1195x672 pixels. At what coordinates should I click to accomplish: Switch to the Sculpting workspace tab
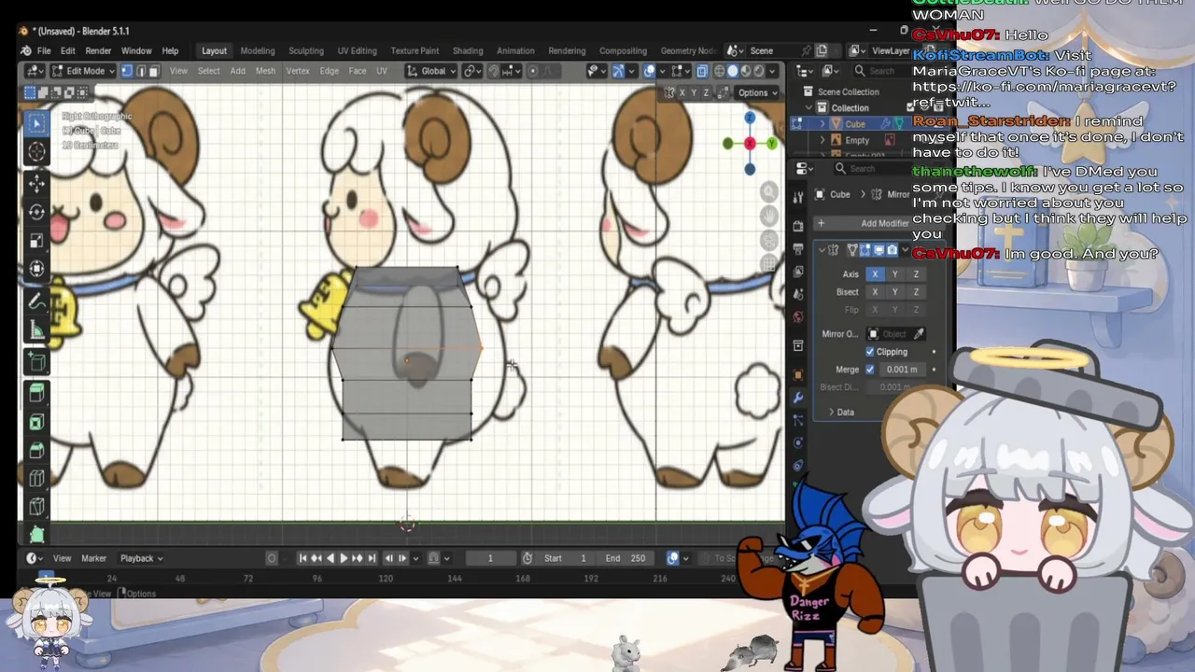(306, 50)
